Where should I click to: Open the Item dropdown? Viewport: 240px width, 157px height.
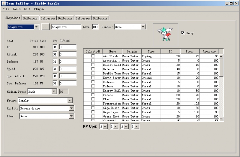coord(71,116)
